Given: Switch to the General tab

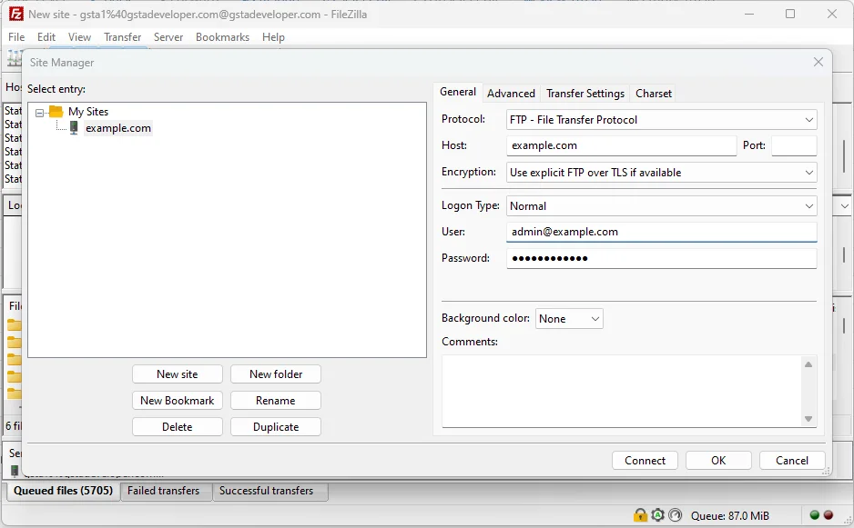Looking at the screenshot, I should click(457, 92).
